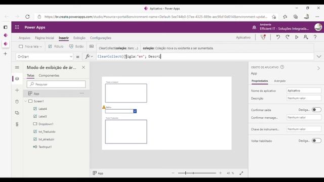Viewport: 324px width, 182px height.
Task: Redo the last change
Action: click(287, 37)
